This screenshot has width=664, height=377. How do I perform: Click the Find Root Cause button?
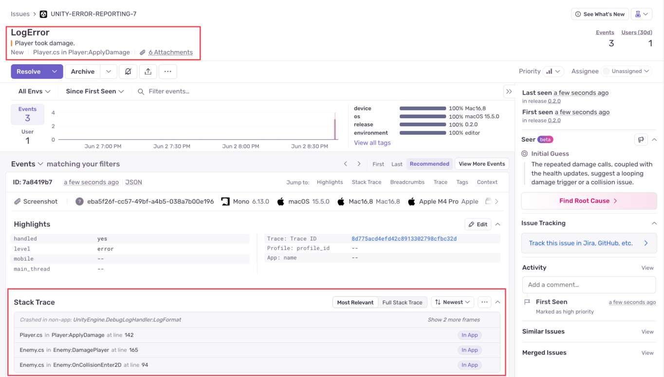[589, 201]
